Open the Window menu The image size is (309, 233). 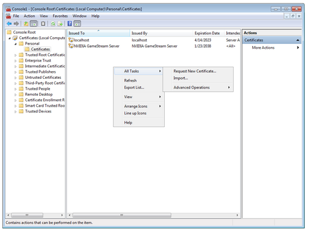click(80, 16)
